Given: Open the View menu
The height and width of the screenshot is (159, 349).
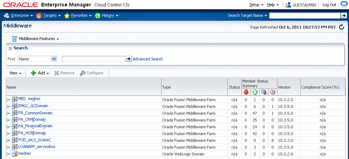Looking at the screenshot, I should (x=15, y=73).
